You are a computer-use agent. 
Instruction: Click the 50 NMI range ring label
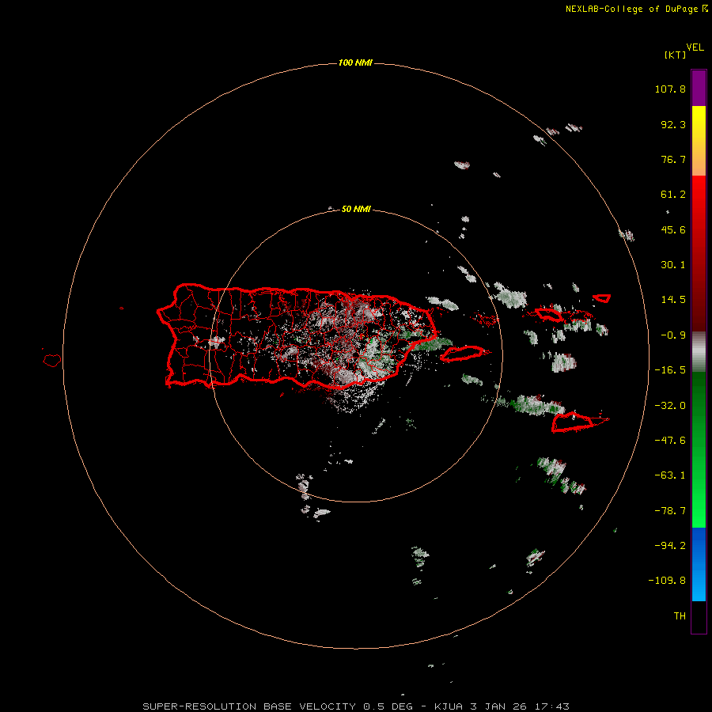point(356,209)
